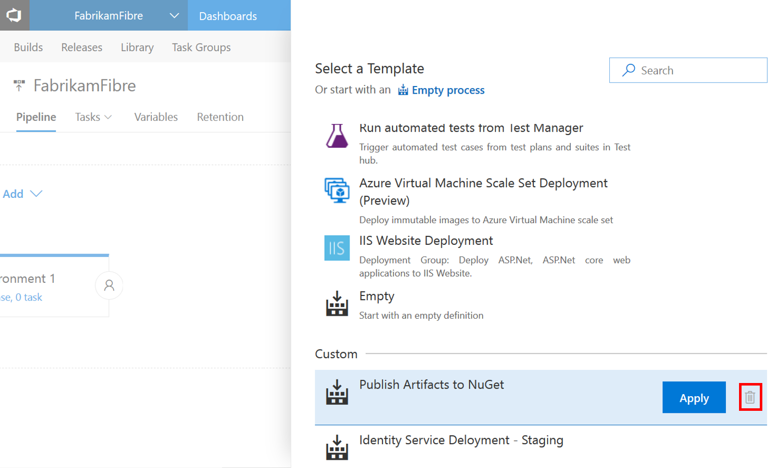Image resolution: width=776 pixels, height=468 pixels.
Task: Click the Azure VM Scale Set icon
Action: pyautogui.click(x=337, y=190)
